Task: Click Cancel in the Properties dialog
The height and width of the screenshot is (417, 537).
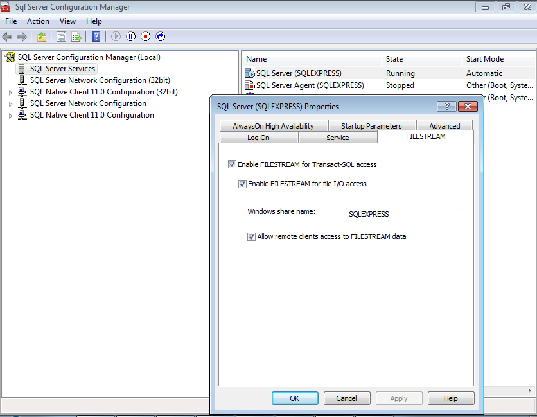Action: click(x=347, y=398)
